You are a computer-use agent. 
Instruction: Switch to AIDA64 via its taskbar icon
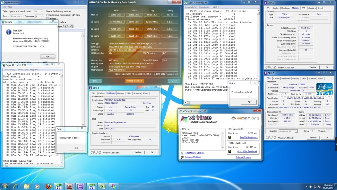click(69, 186)
